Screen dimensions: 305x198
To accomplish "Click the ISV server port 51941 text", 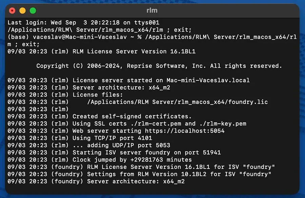I will 211,152.
